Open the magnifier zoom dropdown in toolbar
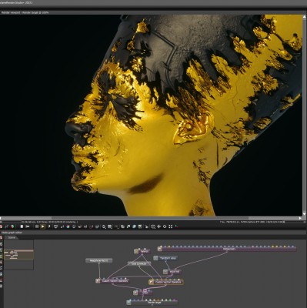The width and height of the screenshot is (307, 308). point(104,226)
